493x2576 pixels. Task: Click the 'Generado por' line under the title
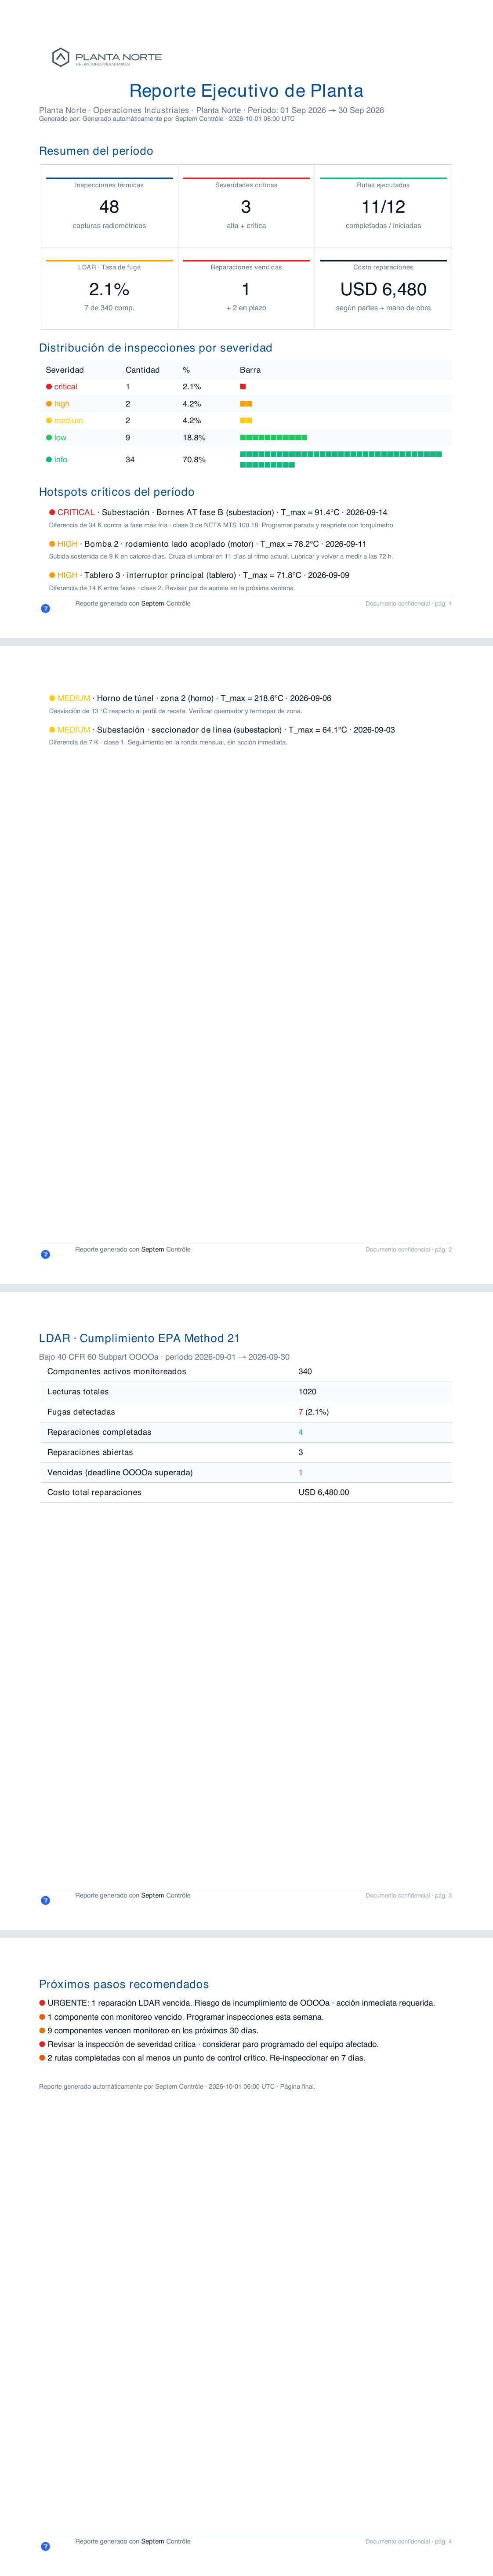(x=167, y=119)
